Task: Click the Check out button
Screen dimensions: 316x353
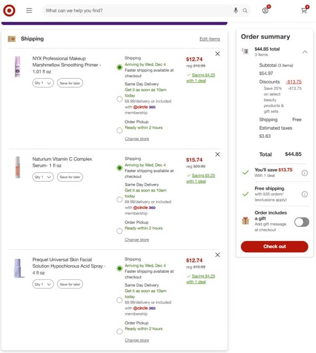Action: [274, 246]
